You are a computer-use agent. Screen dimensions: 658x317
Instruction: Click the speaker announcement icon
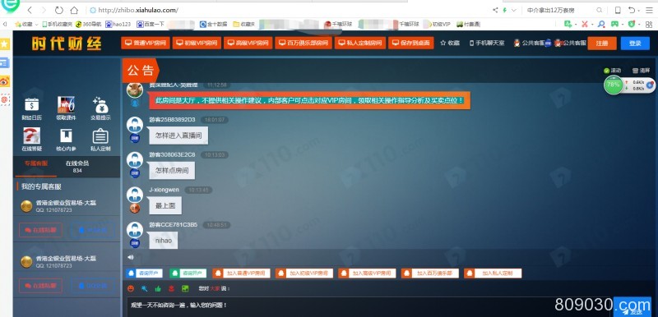coord(131,257)
